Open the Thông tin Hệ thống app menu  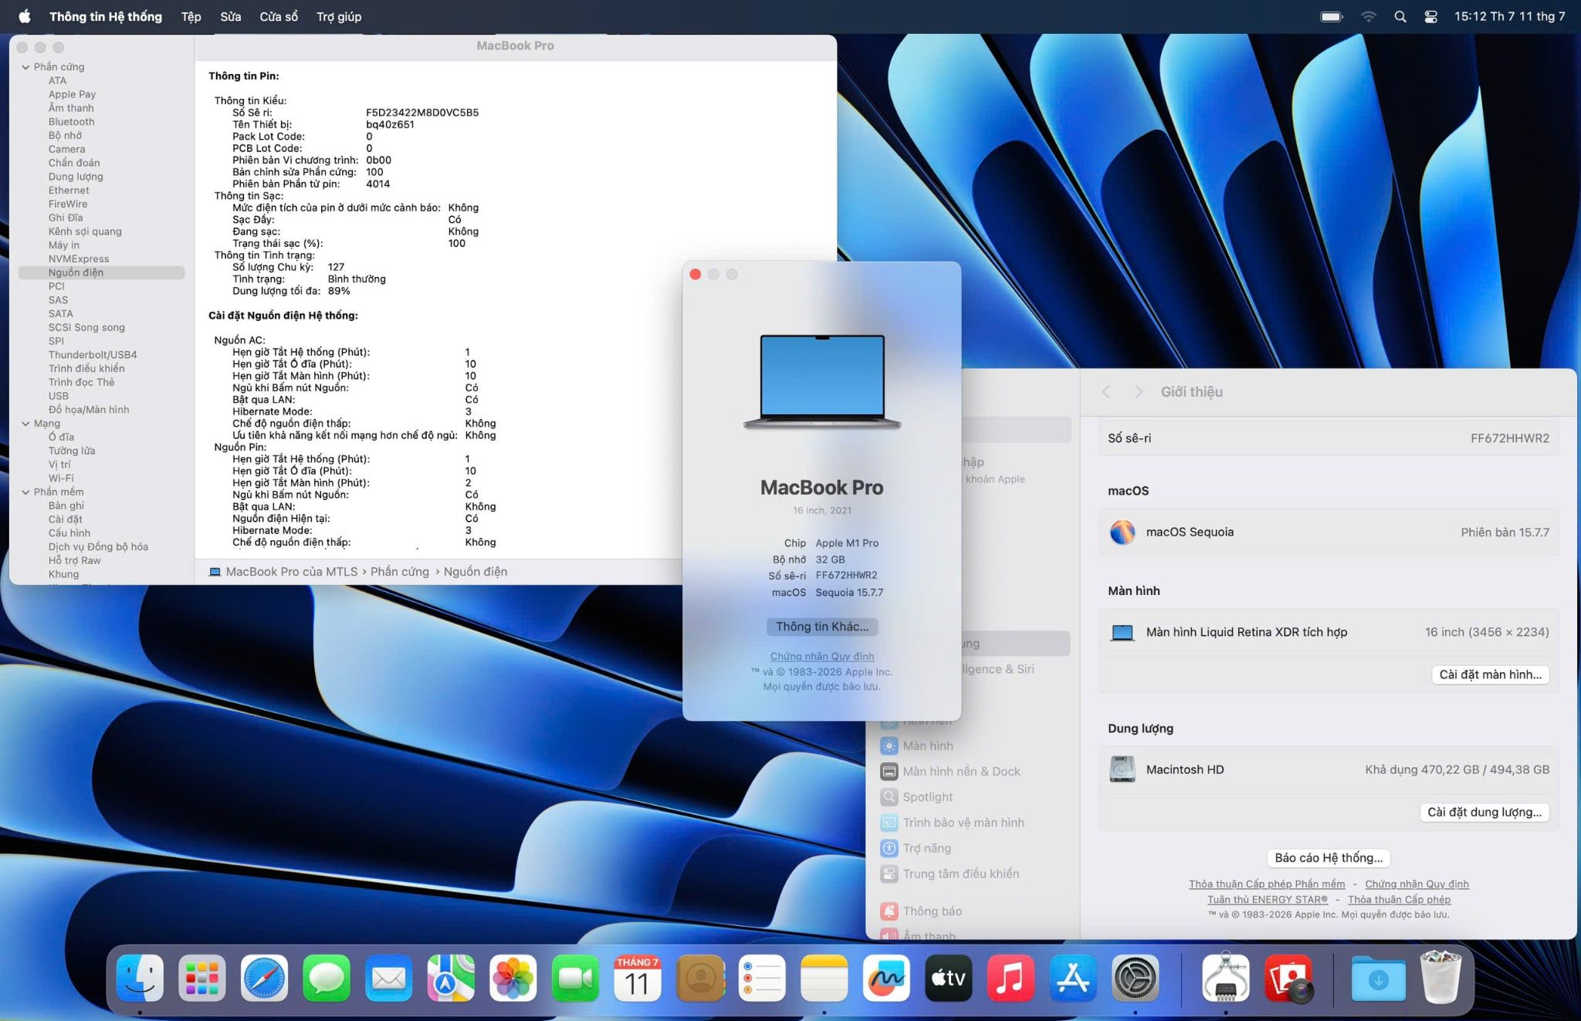(x=106, y=16)
